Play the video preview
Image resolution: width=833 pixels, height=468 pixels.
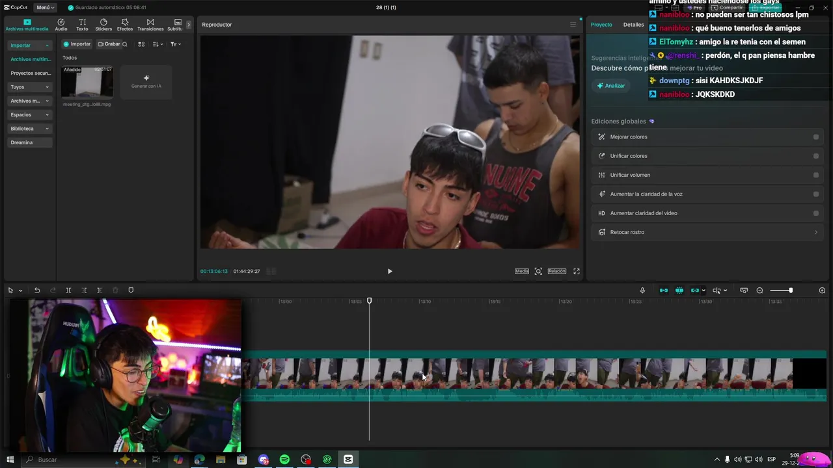tap(390, 271)
